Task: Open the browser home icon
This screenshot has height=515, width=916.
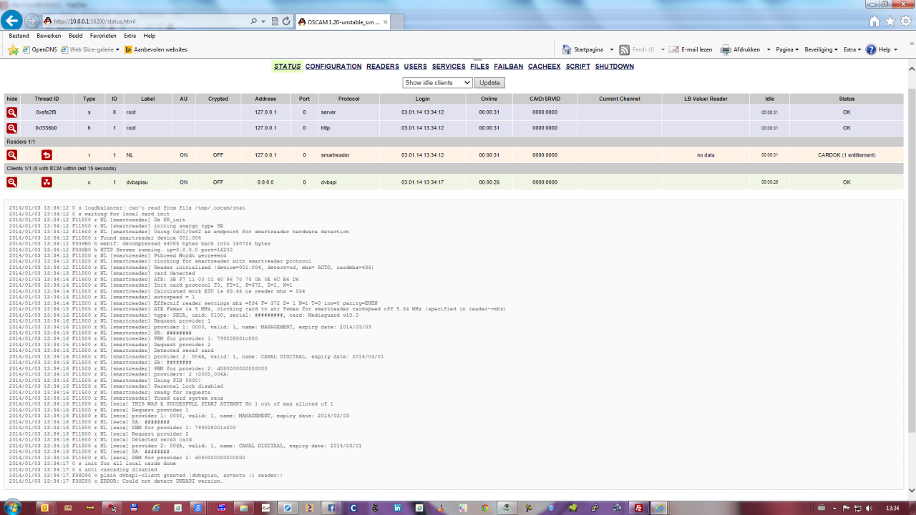Action: tap(874, 21)
